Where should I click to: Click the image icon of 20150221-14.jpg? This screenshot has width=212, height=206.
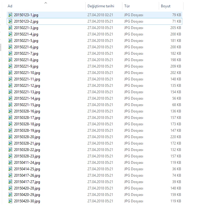pyautogui.click(x=10, y=98)
